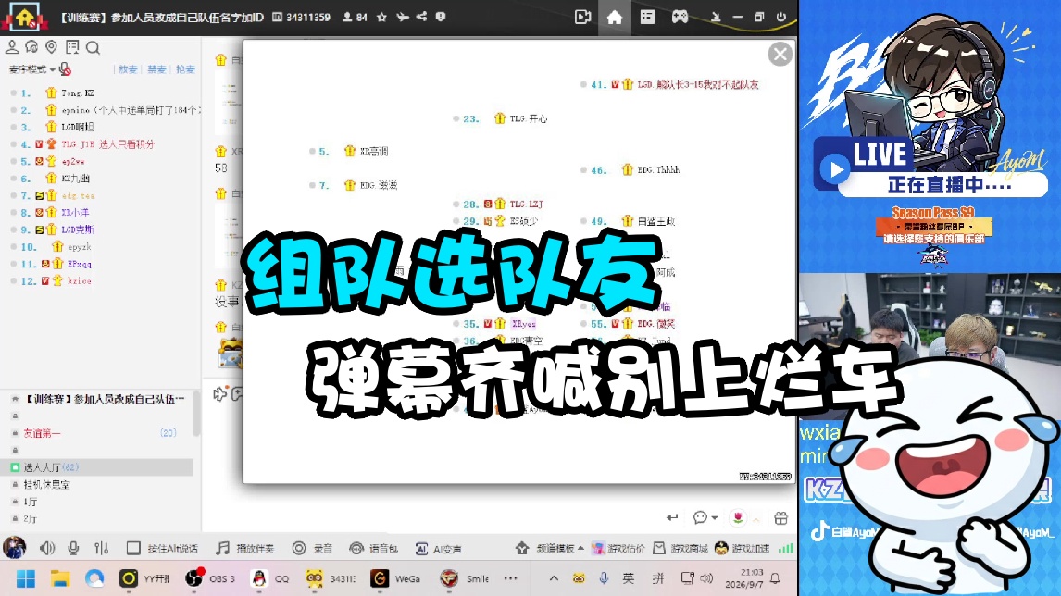Click the share channel icon in title bar
1061x596 pixels.
pyautogui.click(x=421, y=17)
